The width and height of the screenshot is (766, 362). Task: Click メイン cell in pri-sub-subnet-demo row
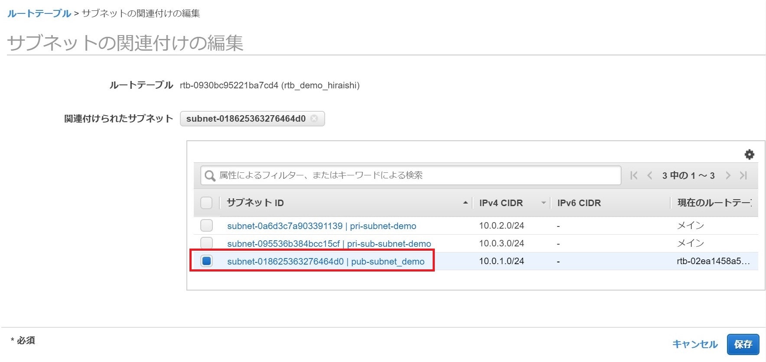pyautogui.click(x=691, y=243)
